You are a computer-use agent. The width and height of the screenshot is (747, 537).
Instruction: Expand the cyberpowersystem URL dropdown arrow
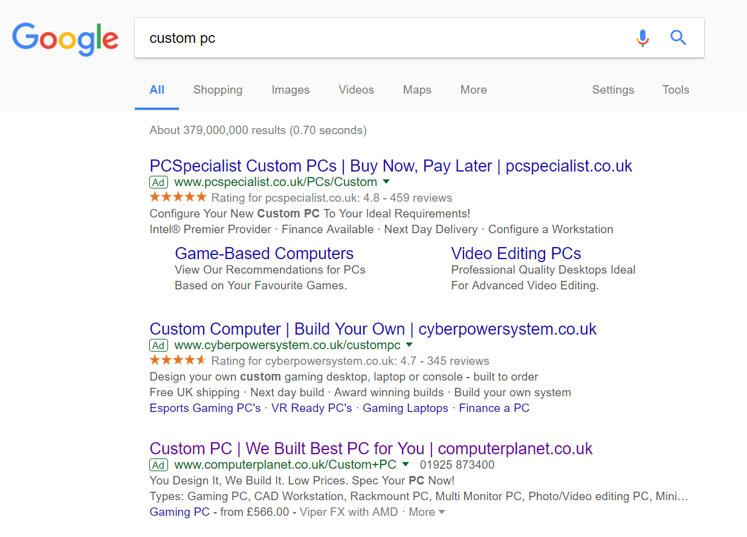(x=409, y=345)
